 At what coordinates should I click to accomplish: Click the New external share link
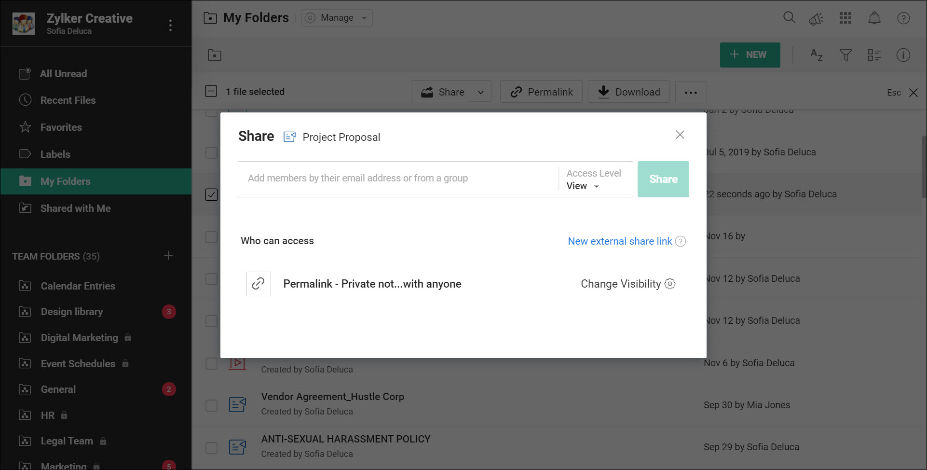(620, 241)
